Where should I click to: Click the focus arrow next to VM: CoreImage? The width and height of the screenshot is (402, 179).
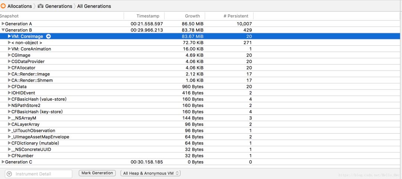click(48, 36)
